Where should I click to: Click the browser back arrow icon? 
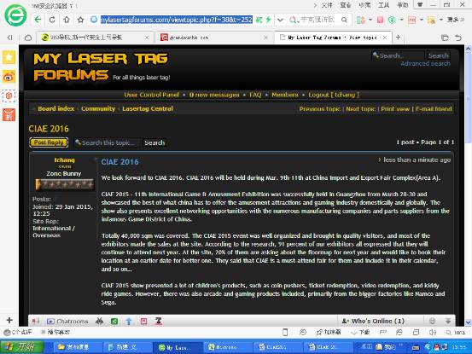click(x=38, y=20)
